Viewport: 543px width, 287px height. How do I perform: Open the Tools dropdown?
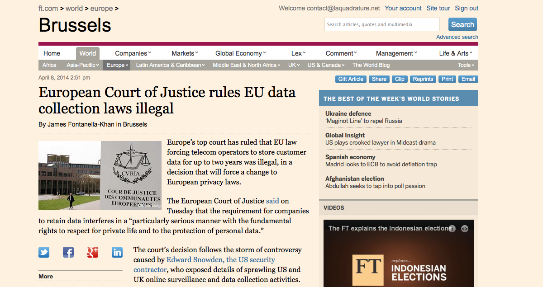coord(466,65)
